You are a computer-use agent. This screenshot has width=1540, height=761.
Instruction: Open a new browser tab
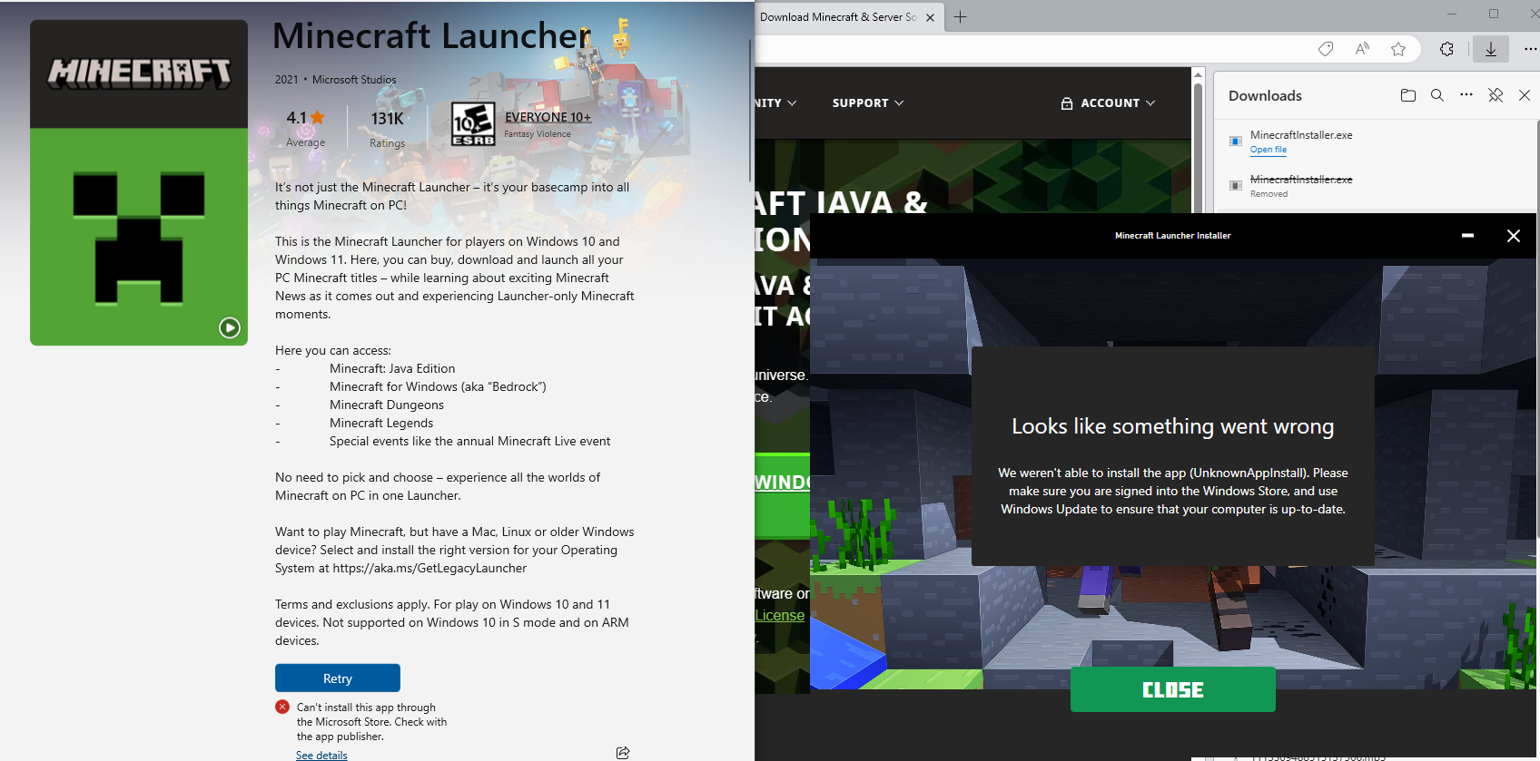[960, 17]
